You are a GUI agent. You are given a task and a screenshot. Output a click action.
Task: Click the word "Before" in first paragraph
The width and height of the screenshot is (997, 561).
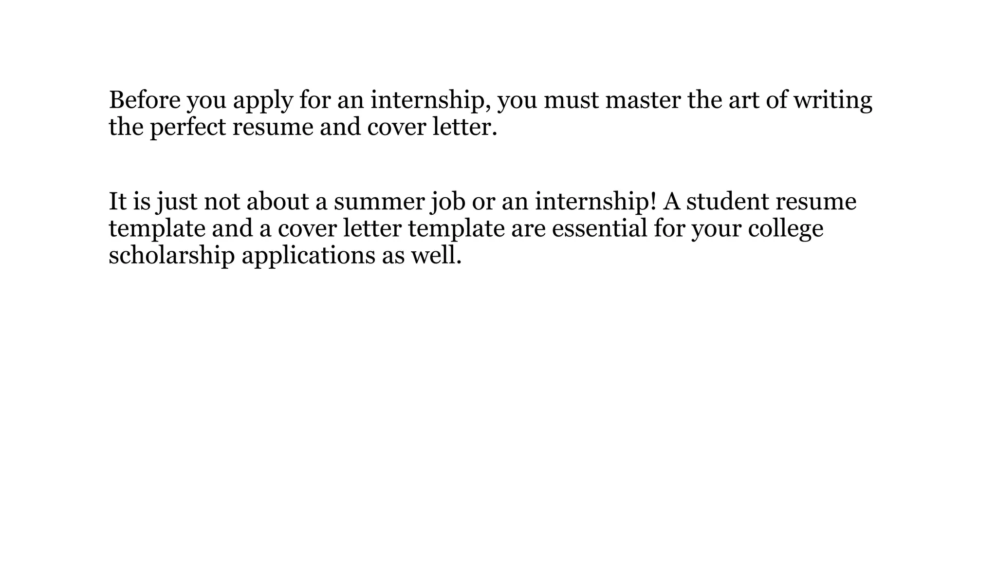(145, 100)
